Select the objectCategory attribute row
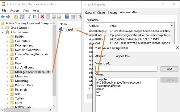 coord(129,31)
